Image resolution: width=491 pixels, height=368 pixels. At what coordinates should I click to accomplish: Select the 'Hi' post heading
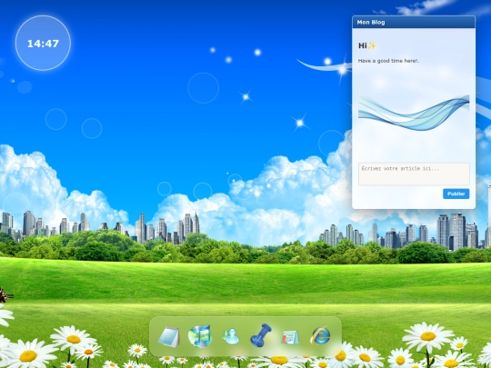[366, 45]
